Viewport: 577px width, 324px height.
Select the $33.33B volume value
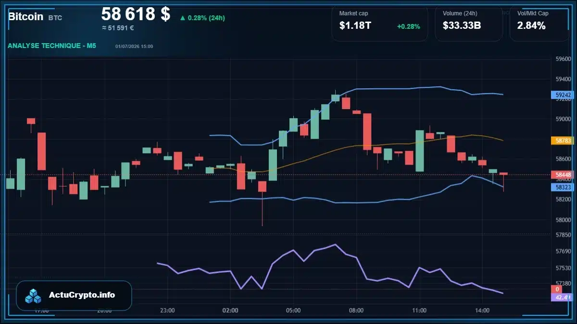[x=462, y=26]
